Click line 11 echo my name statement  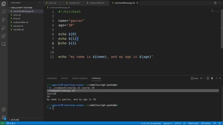106,57
